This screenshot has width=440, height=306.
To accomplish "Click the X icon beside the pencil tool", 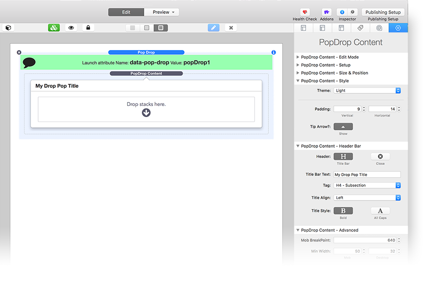I will (x=231, y=28).
